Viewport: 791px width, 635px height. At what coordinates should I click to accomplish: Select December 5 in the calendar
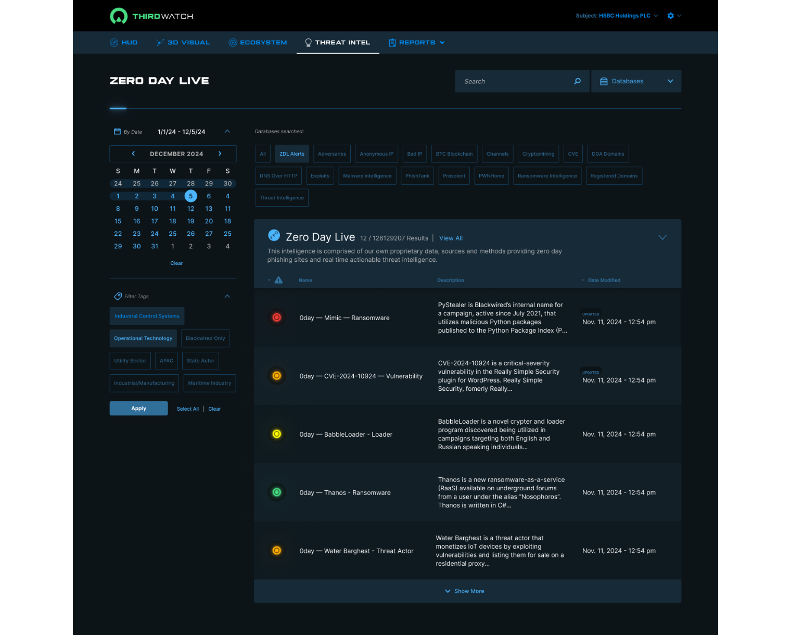pos(191,196)
